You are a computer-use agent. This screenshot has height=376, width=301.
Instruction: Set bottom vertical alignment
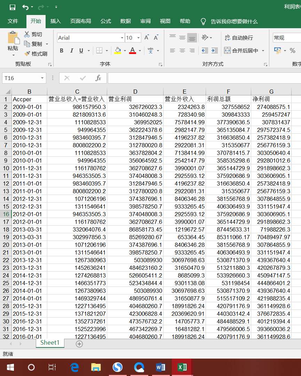coord(192,38)
